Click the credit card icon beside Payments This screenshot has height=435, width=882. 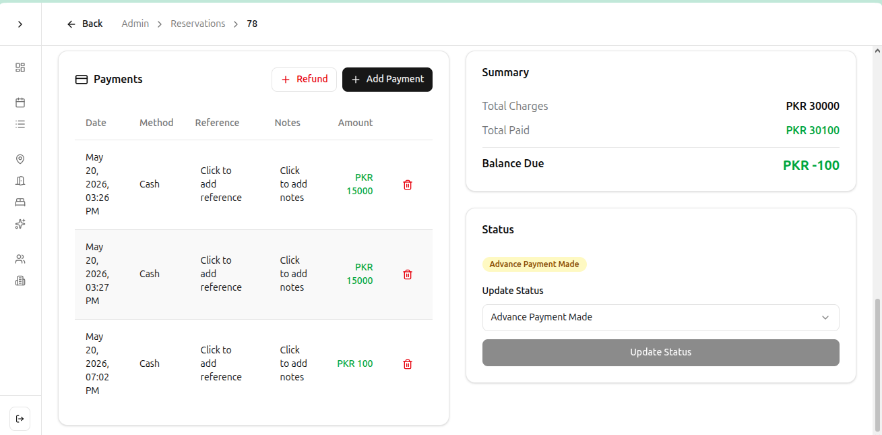coord(82,80)
